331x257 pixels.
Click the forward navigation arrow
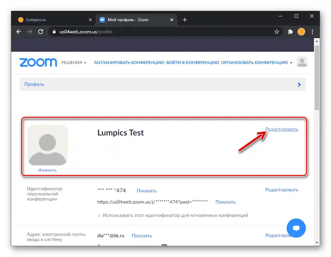point(30,32)
